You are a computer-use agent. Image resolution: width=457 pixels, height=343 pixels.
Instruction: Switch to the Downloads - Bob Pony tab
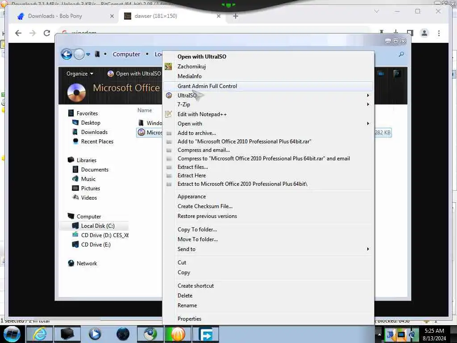(x=55, y=16)
